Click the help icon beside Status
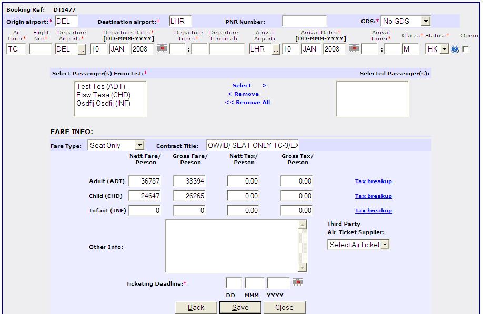The width and height of the screenshot is (483, 314). coord(455,49)
